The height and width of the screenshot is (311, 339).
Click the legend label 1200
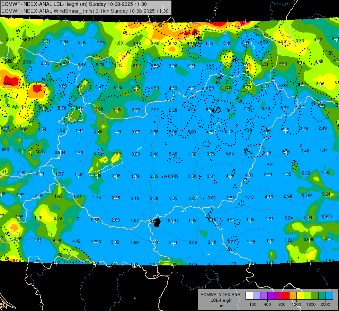[296, 304]
